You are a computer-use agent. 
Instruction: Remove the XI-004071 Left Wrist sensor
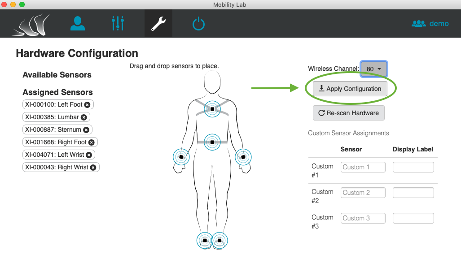pyautogui.click(x=89, y=155)
